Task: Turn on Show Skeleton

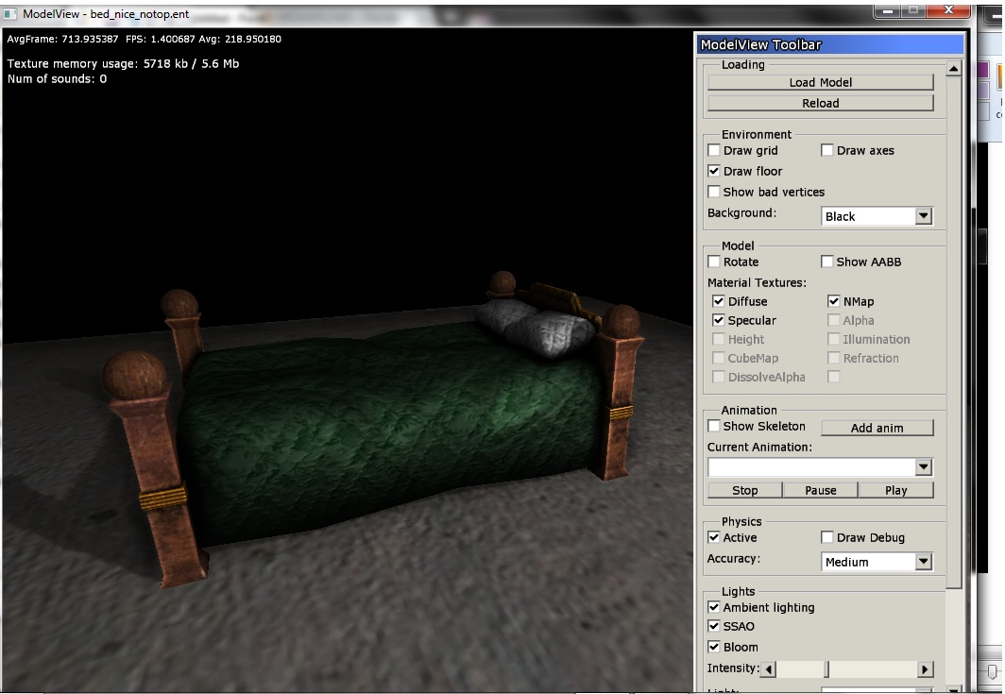Action: click(x=714, y=426)
